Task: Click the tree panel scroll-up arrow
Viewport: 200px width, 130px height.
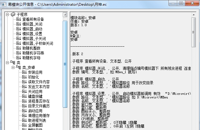Action: [x=65, y=14]
